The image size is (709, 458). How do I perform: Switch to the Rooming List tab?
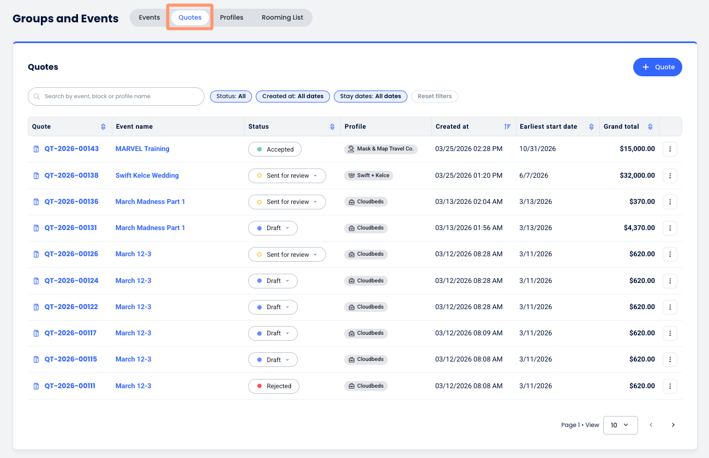[282, 17]
